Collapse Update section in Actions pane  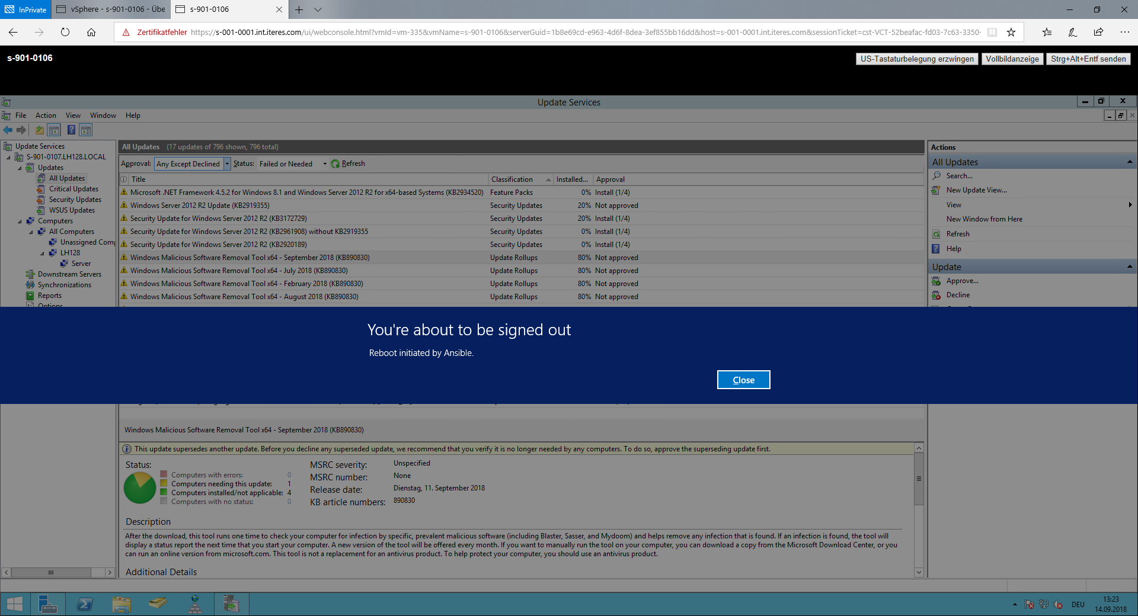[x=1129, y=267]
